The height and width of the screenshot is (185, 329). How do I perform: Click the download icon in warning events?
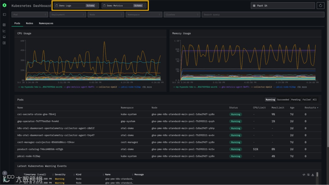click(313, 175)
